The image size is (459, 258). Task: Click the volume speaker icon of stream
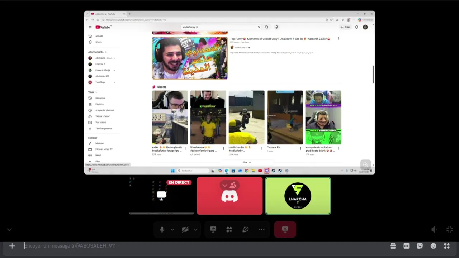(x=434, y=230)
